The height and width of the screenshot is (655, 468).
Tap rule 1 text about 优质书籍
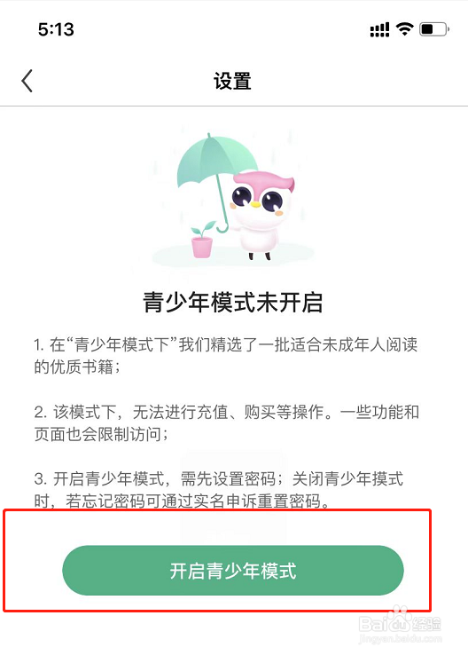tap(226, 356)
